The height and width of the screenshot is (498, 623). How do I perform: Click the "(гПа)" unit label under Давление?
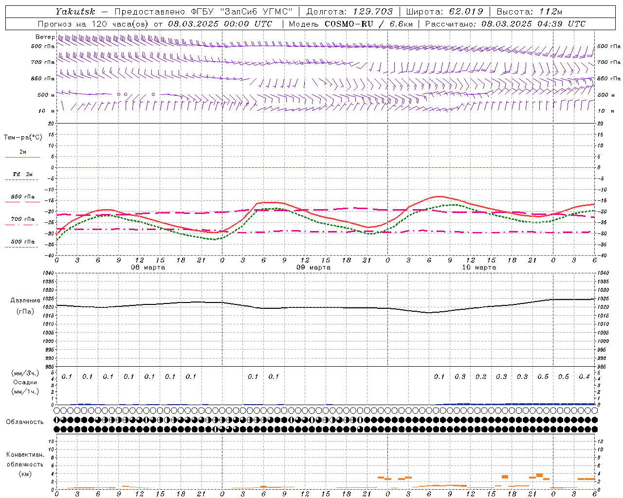pos(25,312)
